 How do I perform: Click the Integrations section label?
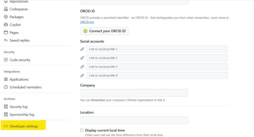point(12,71)
